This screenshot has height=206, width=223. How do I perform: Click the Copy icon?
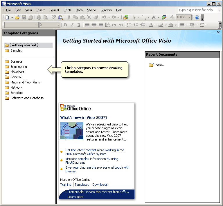click(75, 17)
